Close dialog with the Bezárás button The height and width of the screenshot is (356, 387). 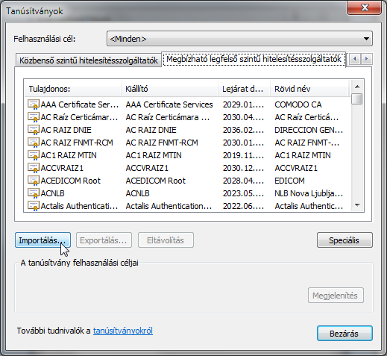344,334
